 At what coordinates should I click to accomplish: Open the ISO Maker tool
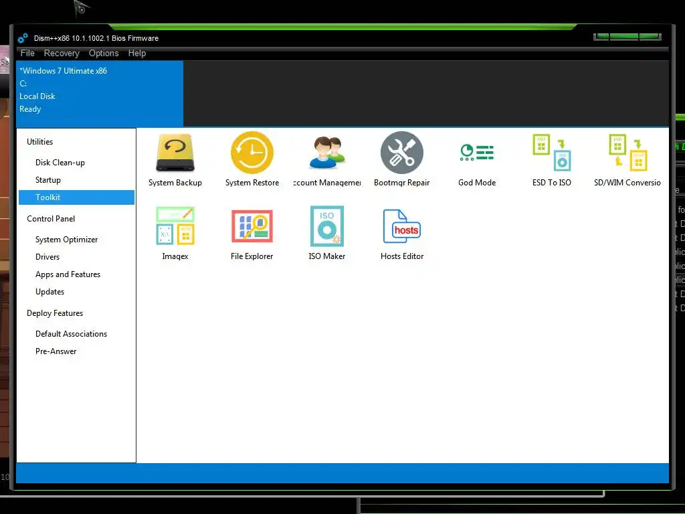[x=326, y=234]
